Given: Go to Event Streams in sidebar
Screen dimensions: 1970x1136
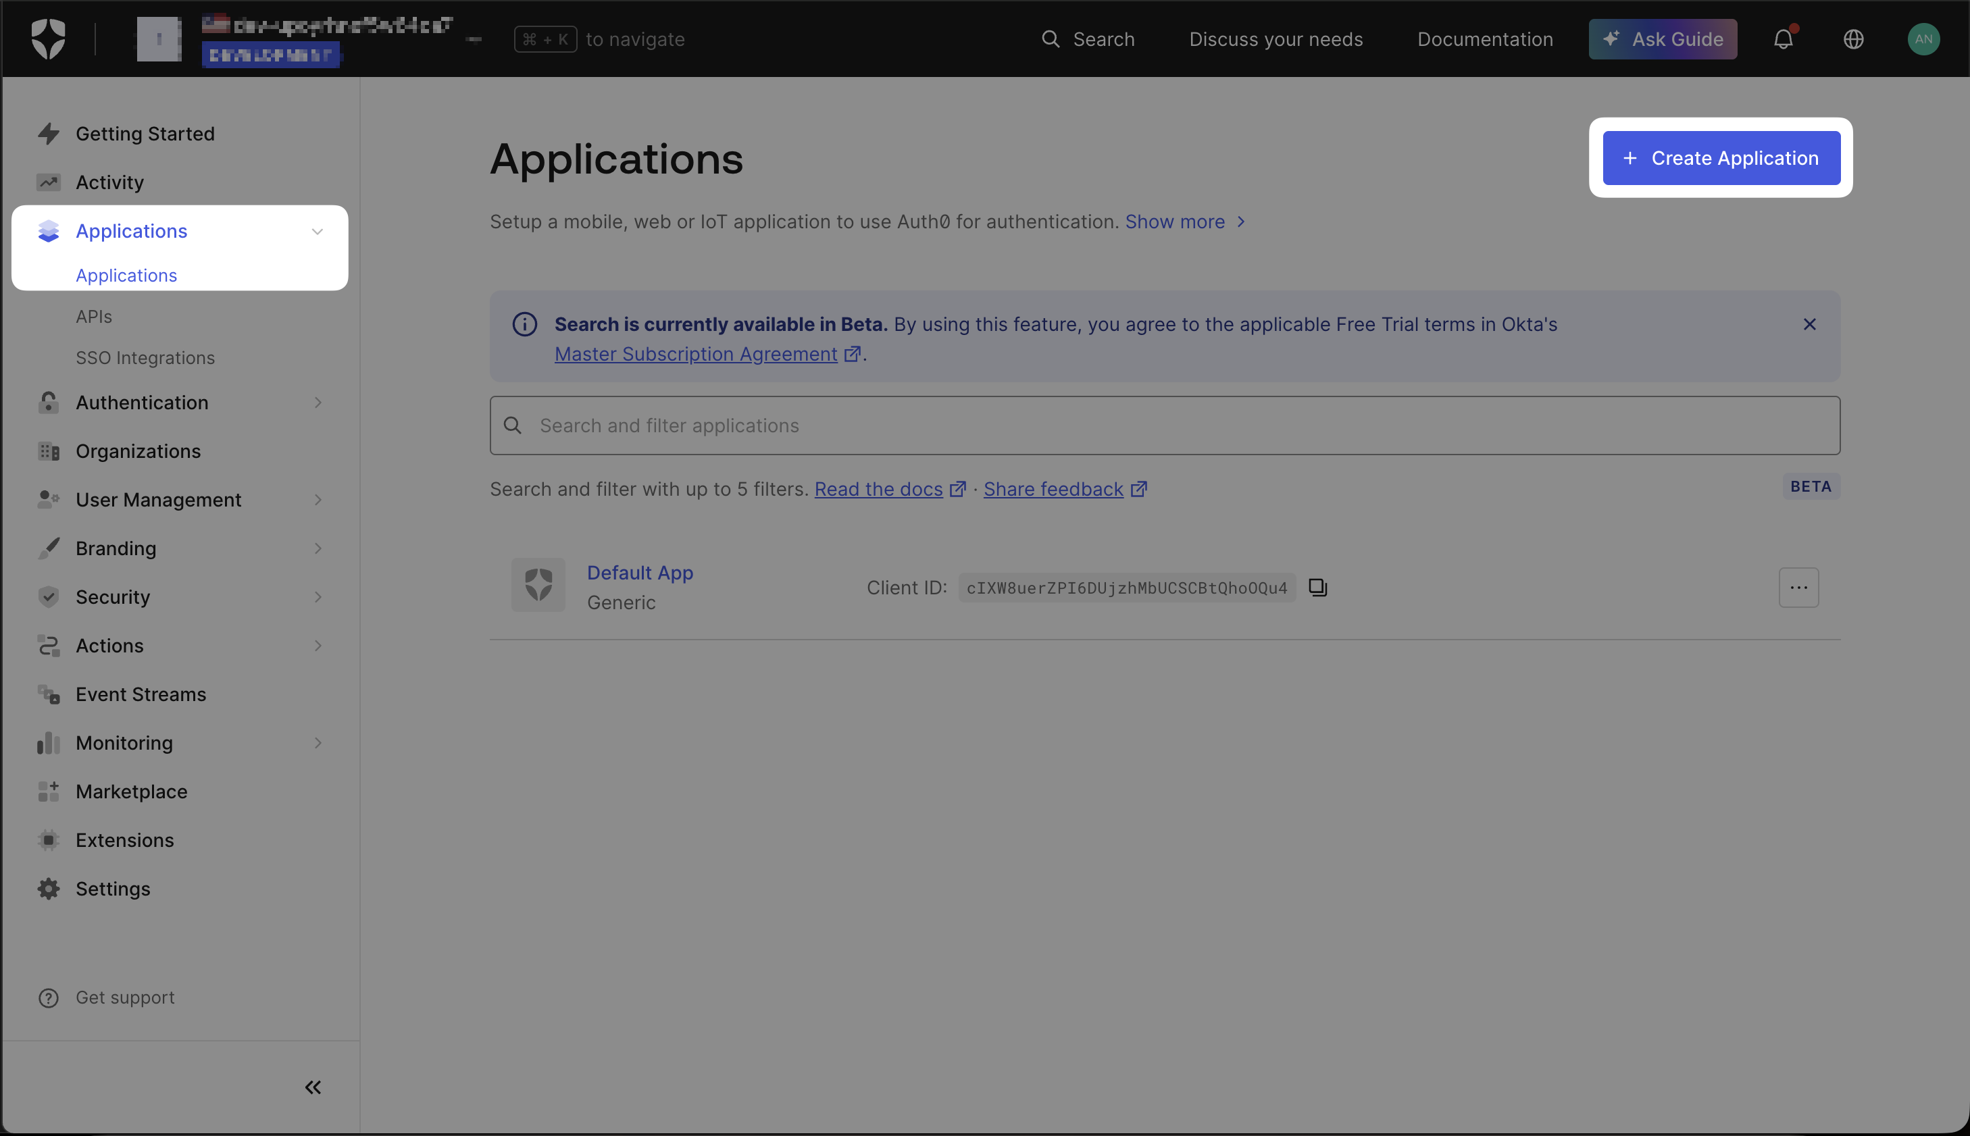Looking at the screenshot, I should [141, 694].
